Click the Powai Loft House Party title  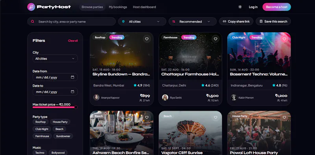(x=254, y=153)
